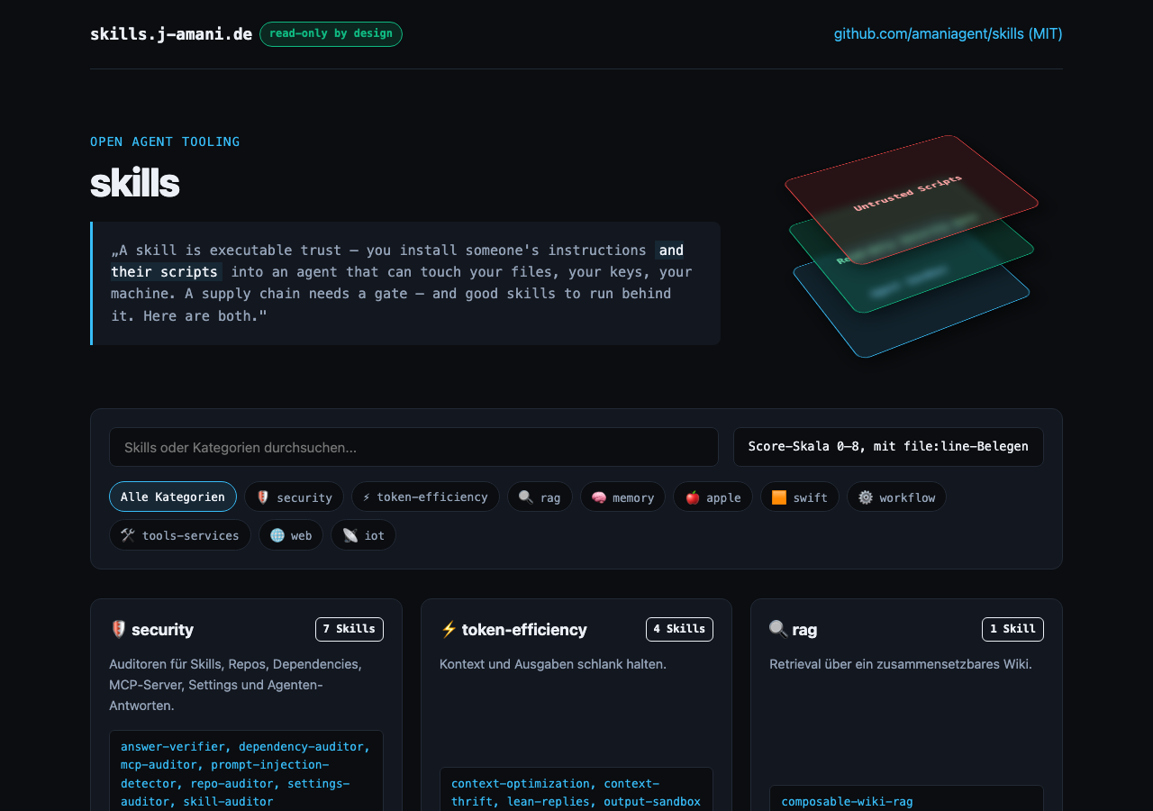The width and height of the screenshot is (1153, 811).
Task: Select the Alle Kategorien filter
Action: [173, 497]
